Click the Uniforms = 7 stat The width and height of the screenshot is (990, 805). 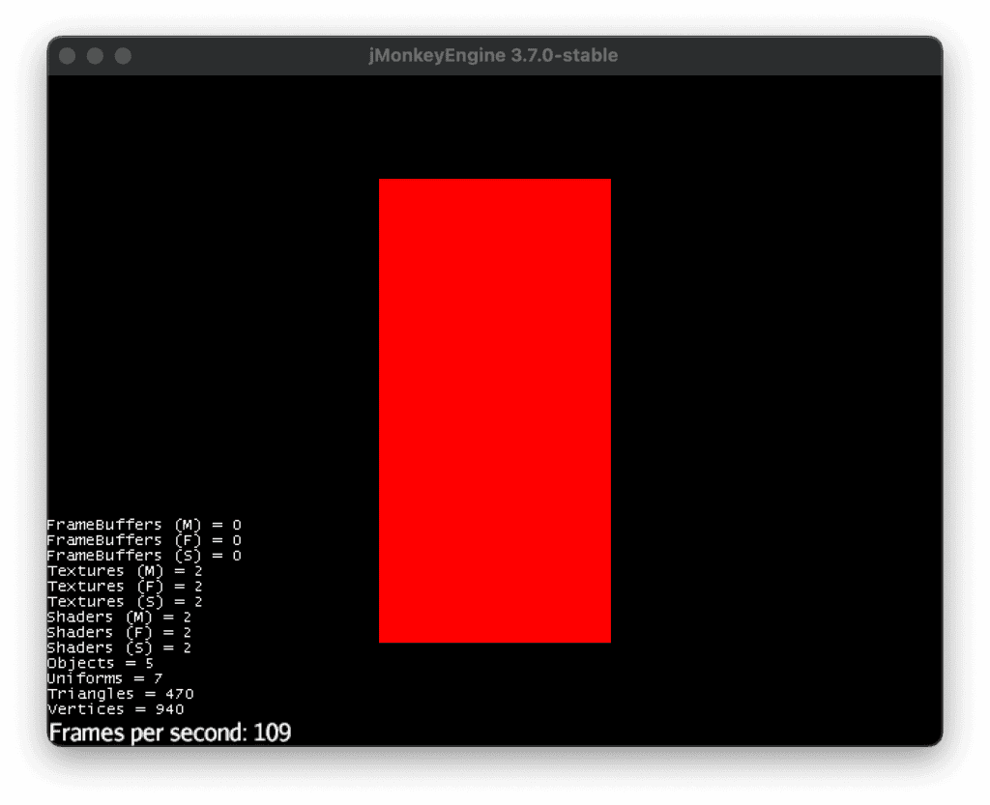pyautogui.click(x=104, y=679)
